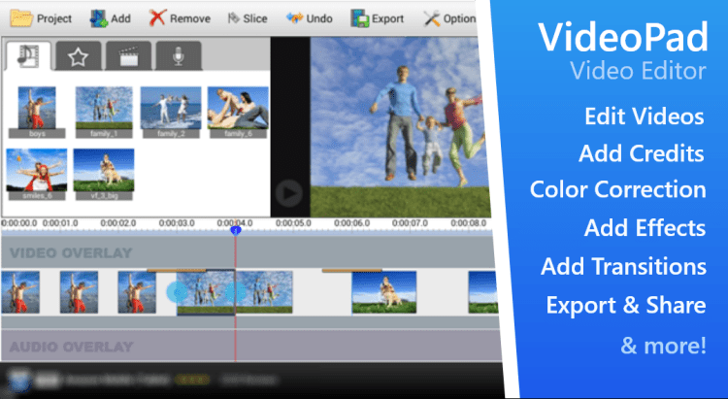This screenshot has width=728, height=399.
Task: Click the Export disk icon
Action: (359, 18)
